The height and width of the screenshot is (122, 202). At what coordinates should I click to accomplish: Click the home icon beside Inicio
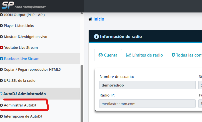point(90,19)
